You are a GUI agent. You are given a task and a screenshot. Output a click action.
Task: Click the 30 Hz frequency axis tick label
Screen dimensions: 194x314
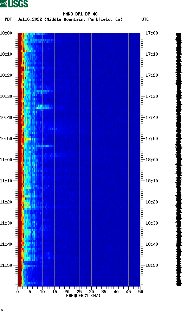tap(91, 292)
